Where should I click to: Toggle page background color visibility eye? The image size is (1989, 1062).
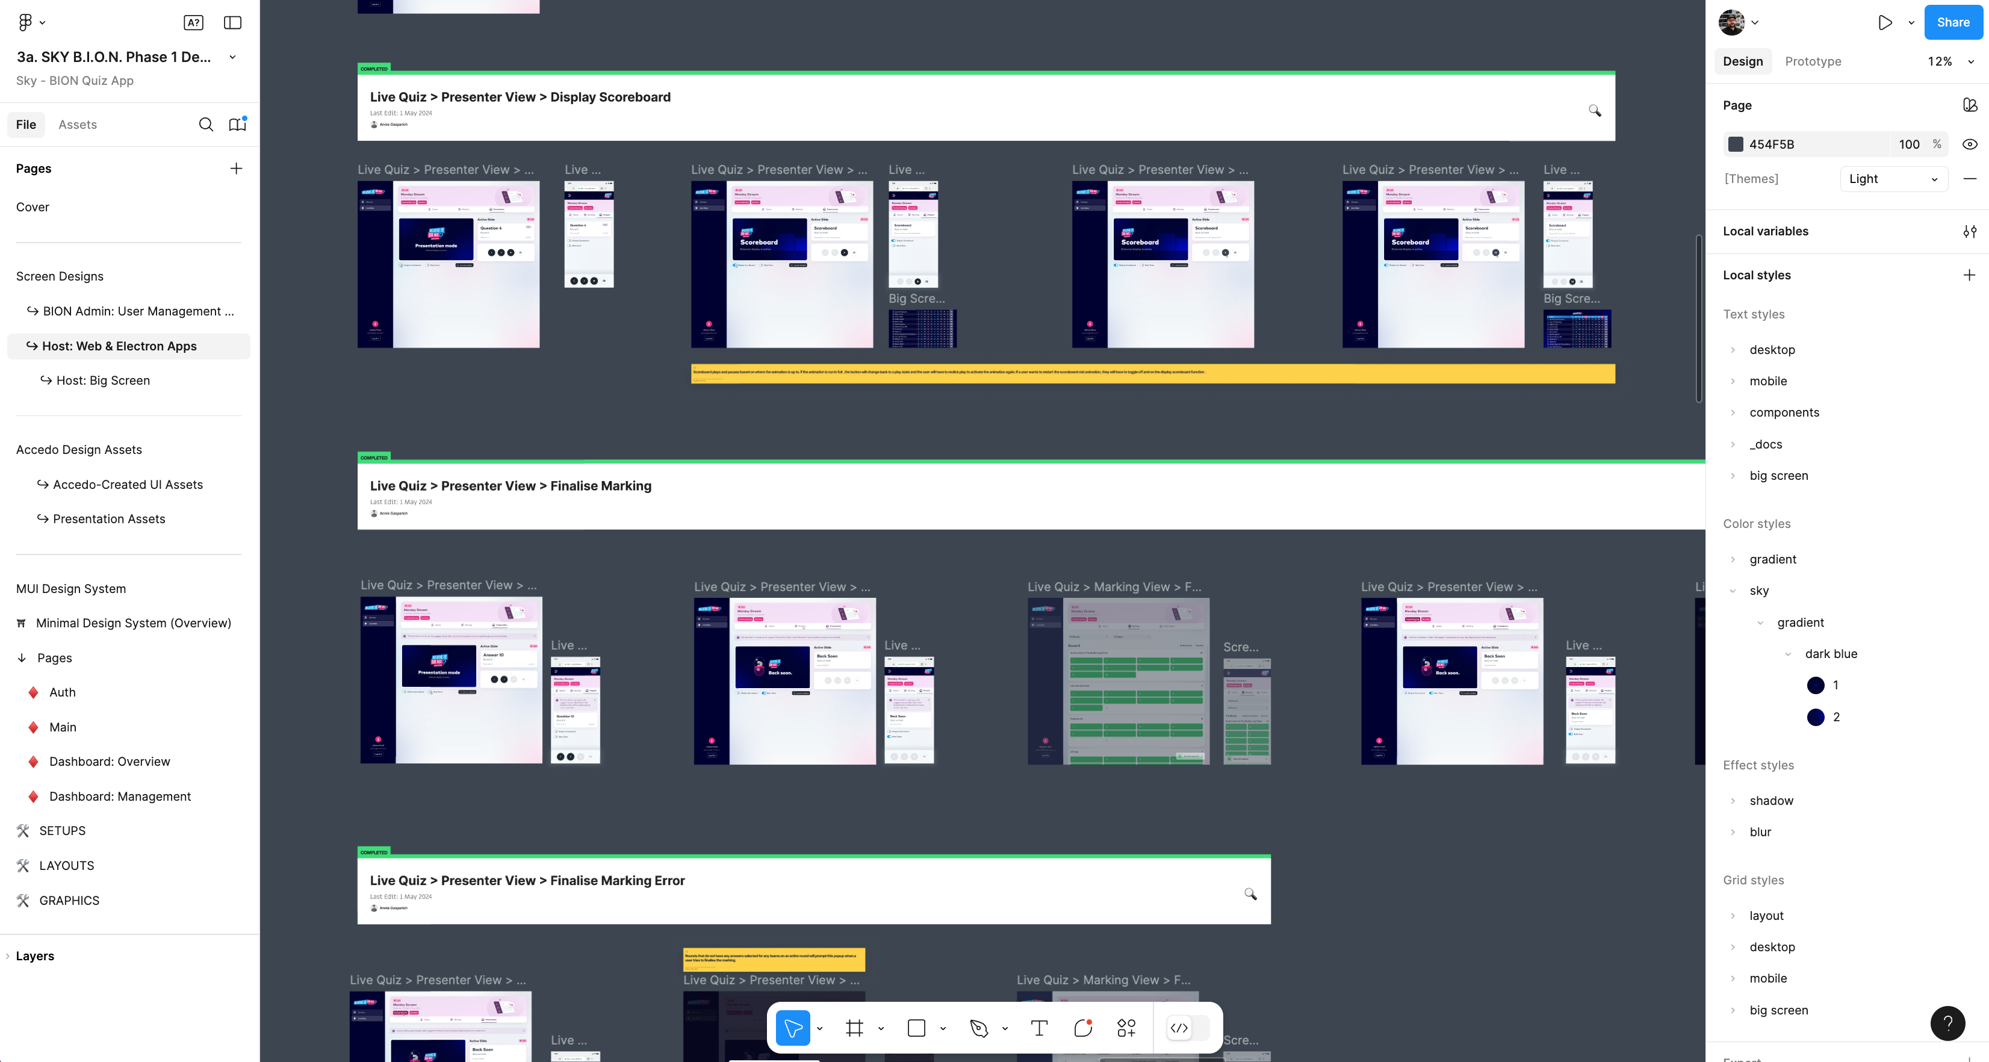point(1970,144)
